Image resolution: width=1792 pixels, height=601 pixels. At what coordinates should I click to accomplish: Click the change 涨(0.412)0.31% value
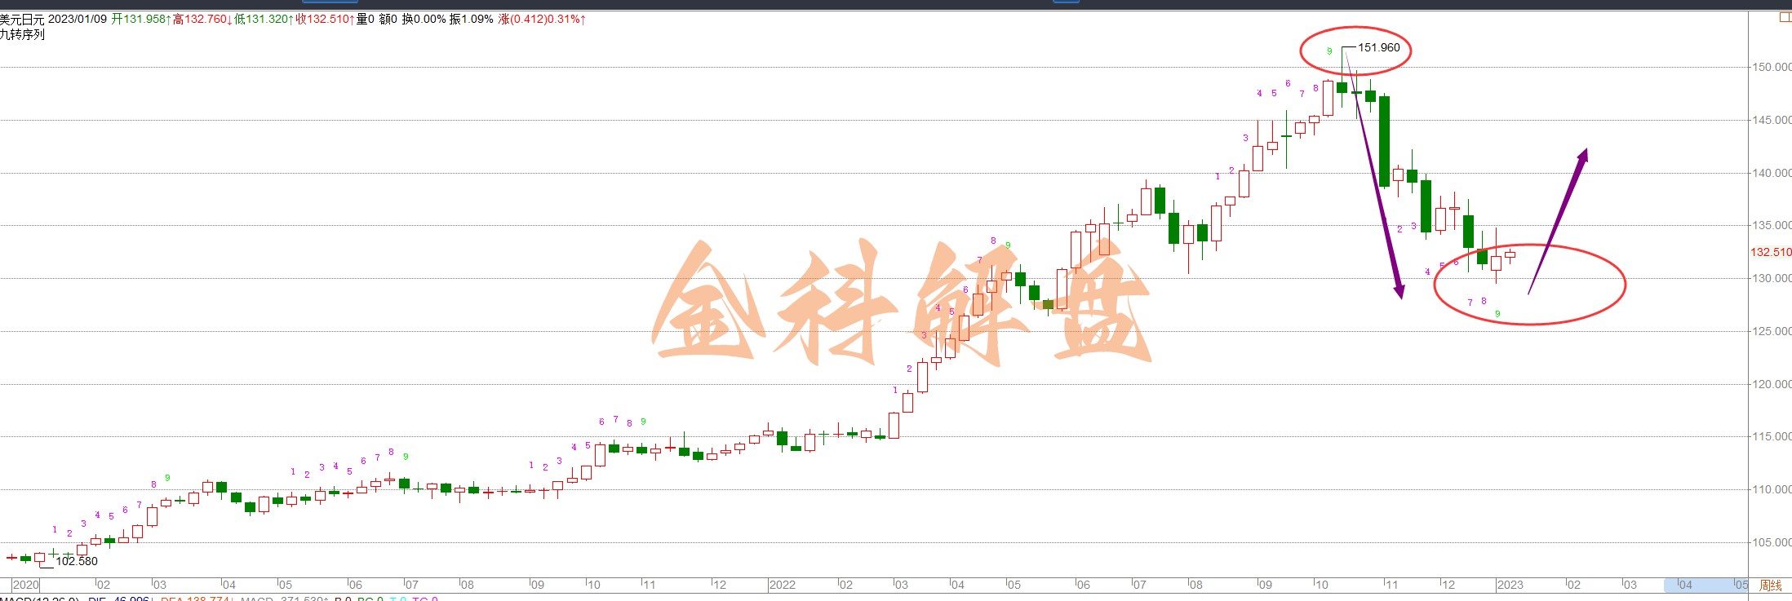click(x=542, y=19)
